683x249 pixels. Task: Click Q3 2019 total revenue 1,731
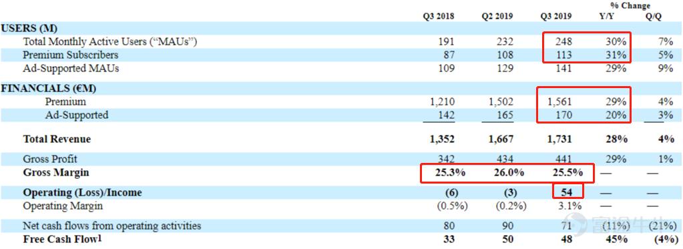click(558, 140)
